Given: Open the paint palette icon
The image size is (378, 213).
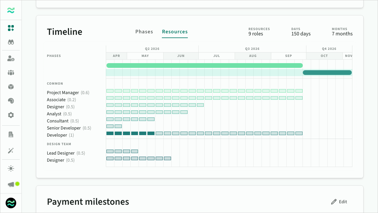Looking at the screenshot, I should [11, 101].
